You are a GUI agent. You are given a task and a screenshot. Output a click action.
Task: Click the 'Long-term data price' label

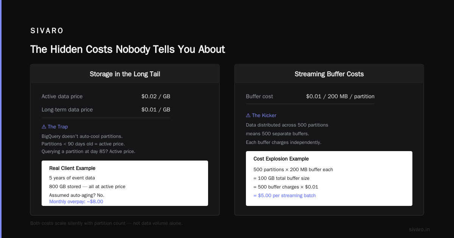click(67, 110)
